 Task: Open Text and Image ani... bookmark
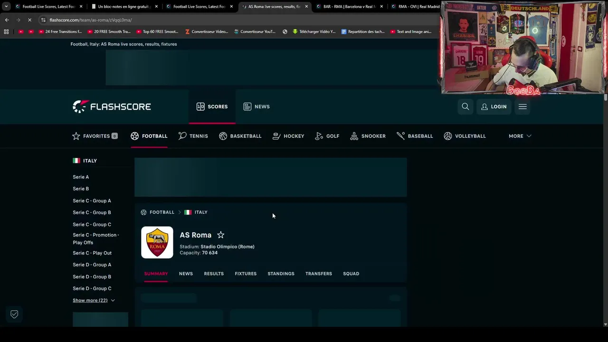tap(411, 32)
